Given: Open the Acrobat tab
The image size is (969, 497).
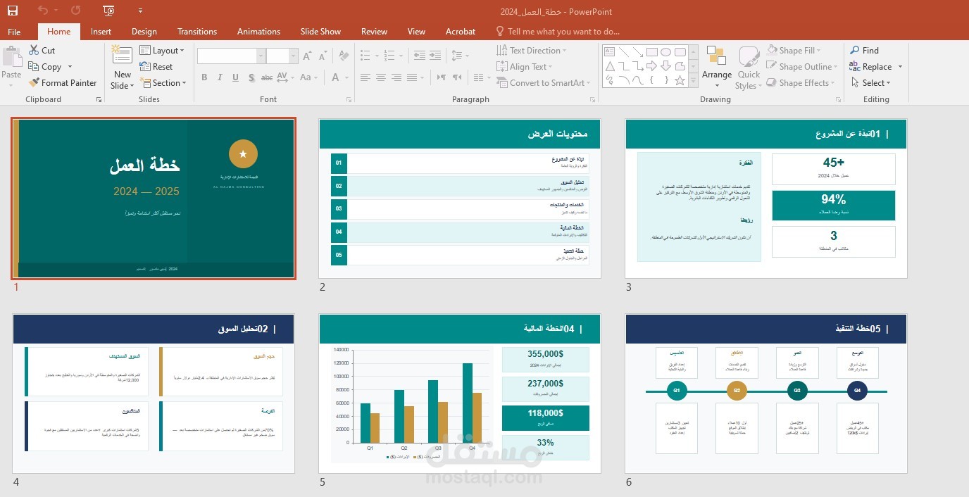Looking at the screenshot, I should click(x=461, y=32).
